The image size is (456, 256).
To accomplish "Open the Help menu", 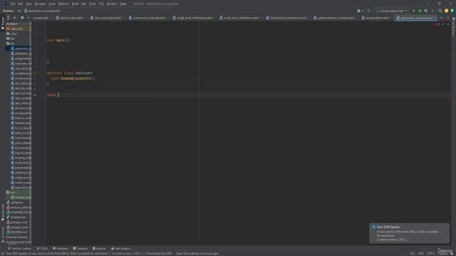I will point(123,4).
